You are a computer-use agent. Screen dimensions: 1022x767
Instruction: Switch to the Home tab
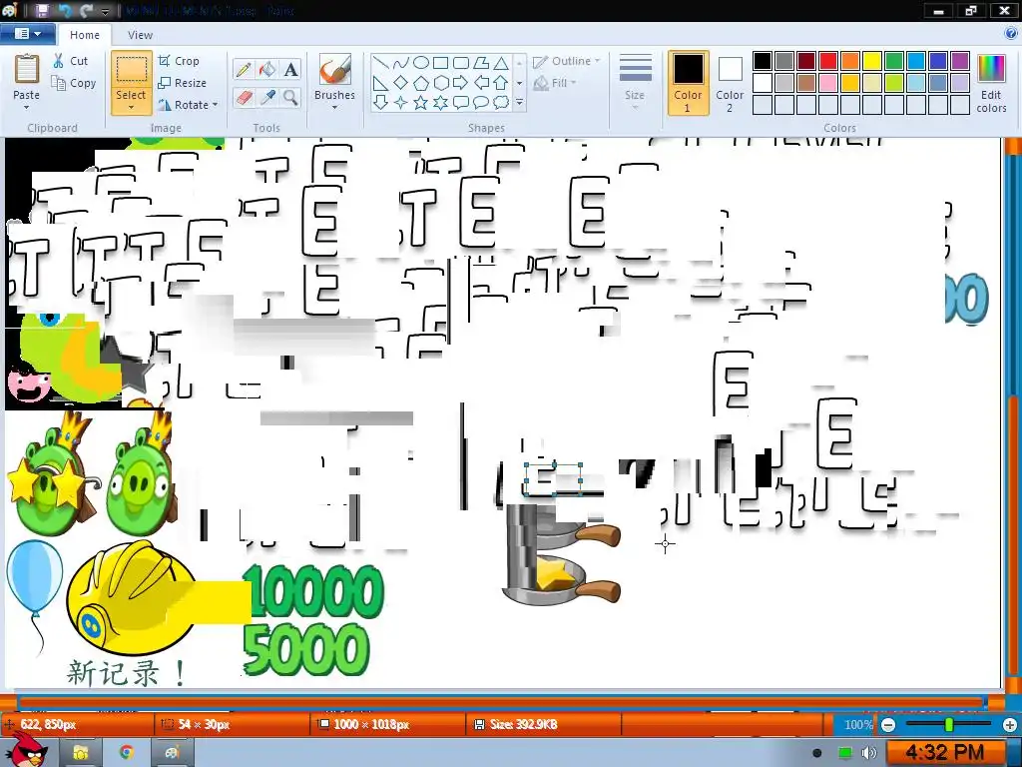pos(85,35)
